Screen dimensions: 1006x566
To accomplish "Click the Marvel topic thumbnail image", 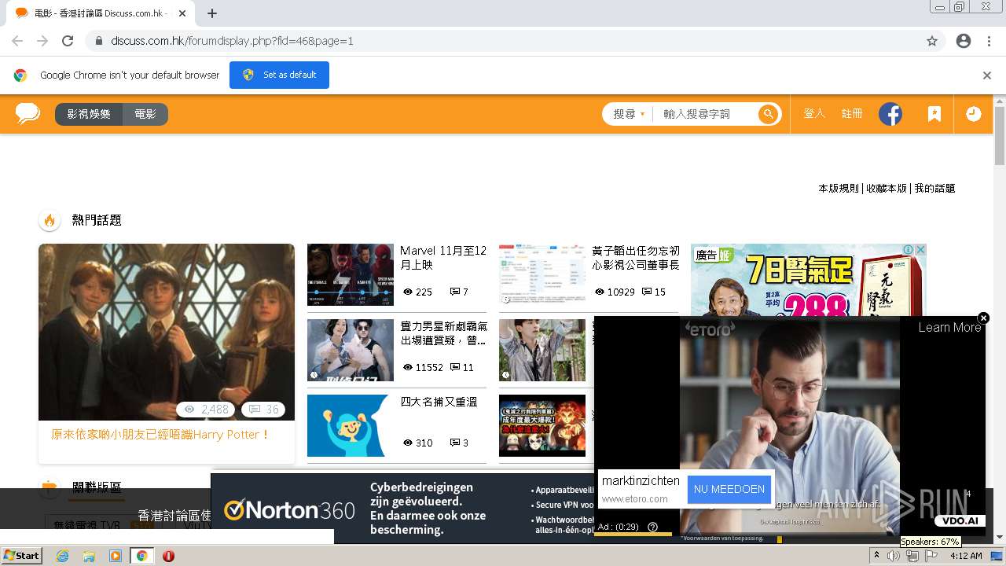I will (x=351, y=274).
